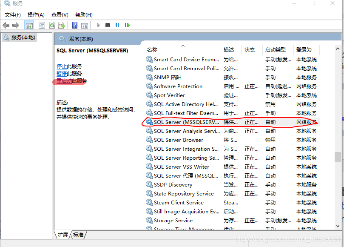Select SSDP Discovery row name
The image size is (344, 247).
[173, 185]
